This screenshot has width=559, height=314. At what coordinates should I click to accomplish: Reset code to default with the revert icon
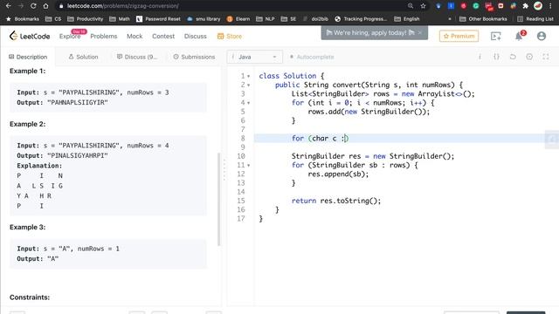513,57
